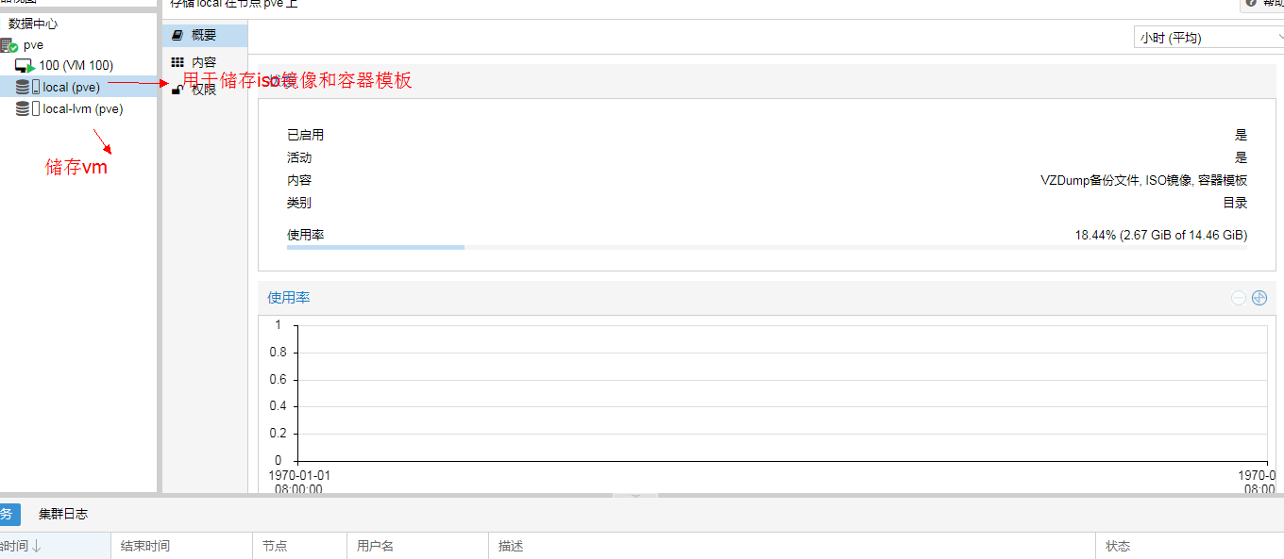This screenshot has height=559, width=1284.
Task: Open the 内容 tab in the side menu
Action: click(x=205, y=62)
